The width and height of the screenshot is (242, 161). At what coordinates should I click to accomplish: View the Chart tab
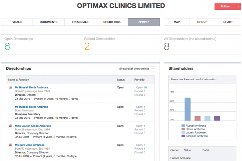(x=228, y=22)
